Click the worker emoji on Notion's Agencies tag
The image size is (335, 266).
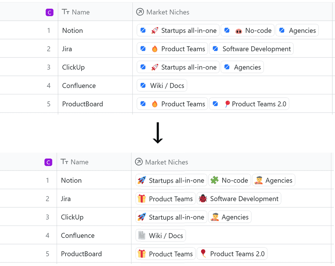[x=259, y=180]
